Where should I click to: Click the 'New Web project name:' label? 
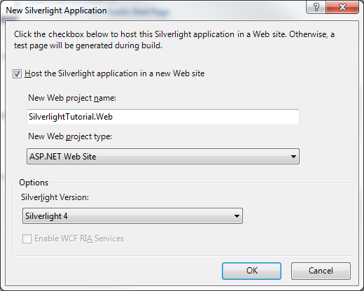(x=72, y=98)
